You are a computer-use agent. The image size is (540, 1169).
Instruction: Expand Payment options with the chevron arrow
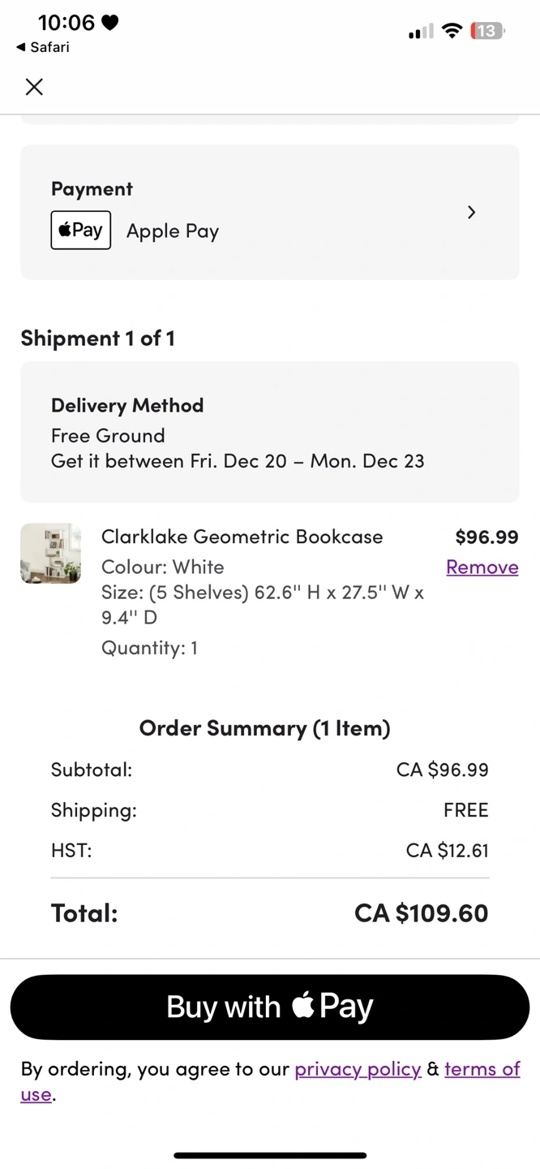click(x=471, y=213)
